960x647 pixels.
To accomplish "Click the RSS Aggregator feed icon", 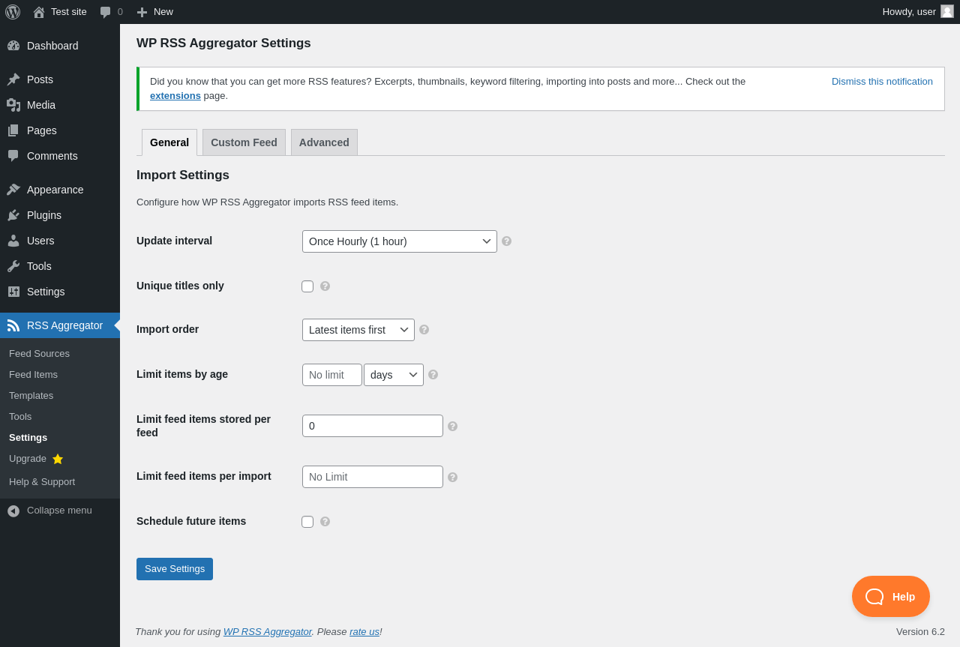I will click(13, 325).
